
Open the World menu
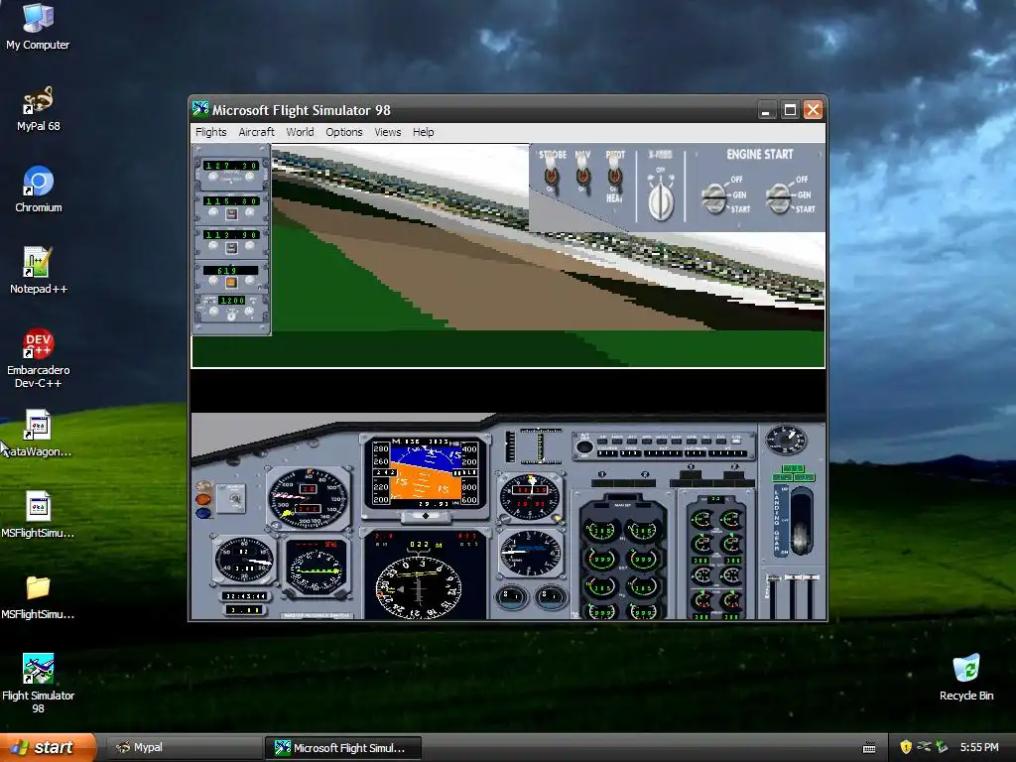click(300, 132)
